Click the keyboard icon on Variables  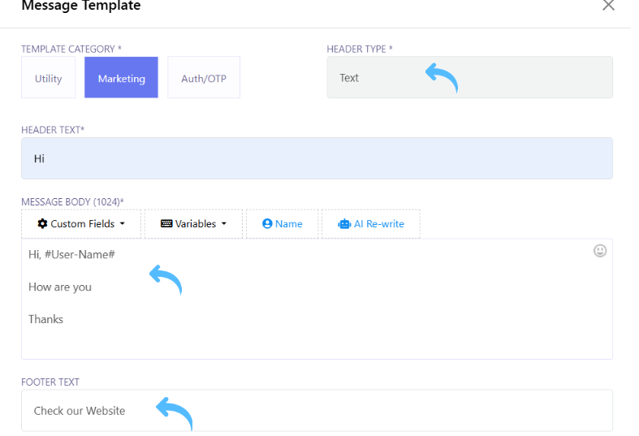(166, 224)
